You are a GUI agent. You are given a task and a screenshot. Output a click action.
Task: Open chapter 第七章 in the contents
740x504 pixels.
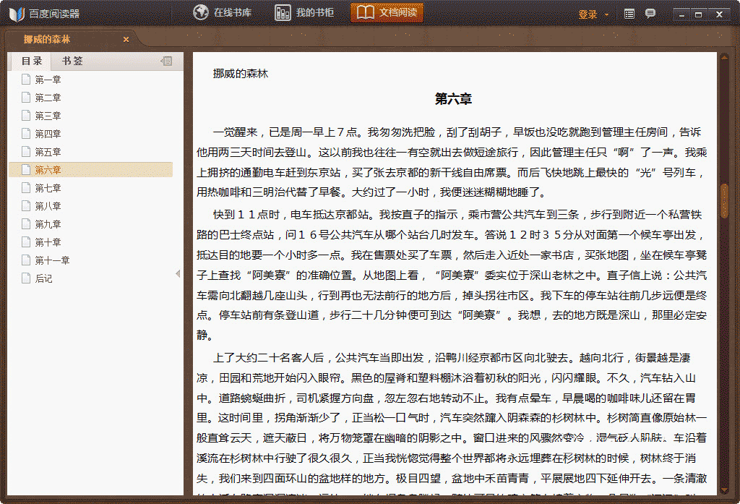[48, 188]
